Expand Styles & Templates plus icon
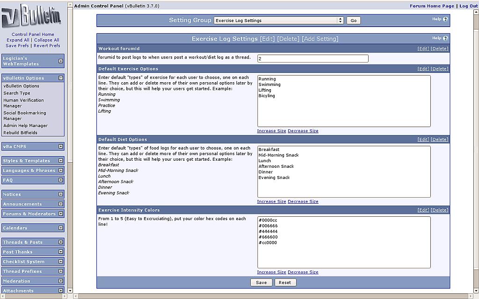Screen dimensions: 479x299 (61, 161)
